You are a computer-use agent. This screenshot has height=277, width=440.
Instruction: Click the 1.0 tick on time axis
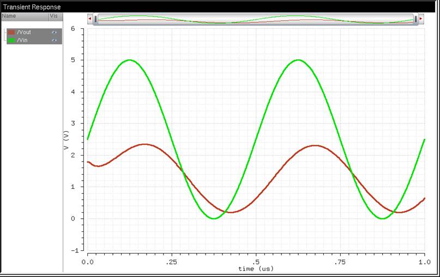pos(424,262)
